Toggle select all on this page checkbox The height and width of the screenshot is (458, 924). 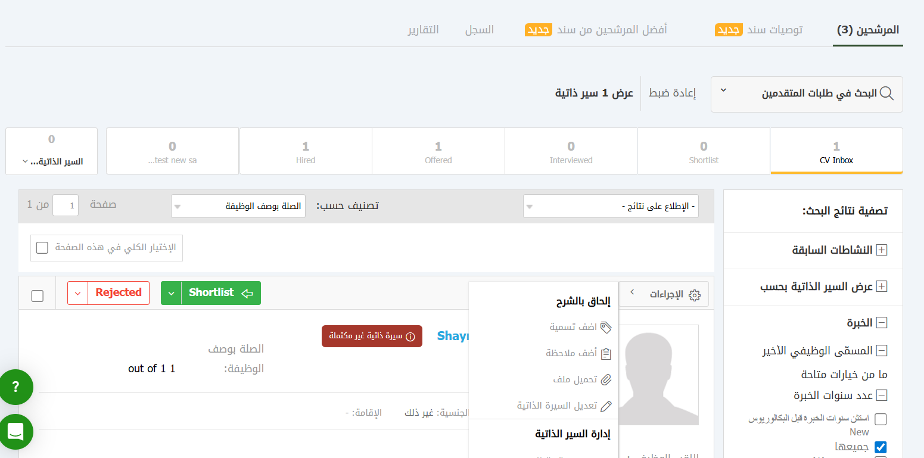tap(42, 248)
